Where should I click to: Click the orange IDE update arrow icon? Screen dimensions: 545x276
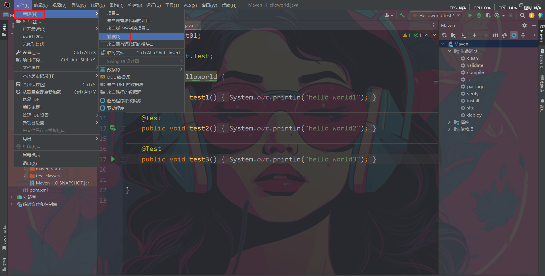point(531,15)
